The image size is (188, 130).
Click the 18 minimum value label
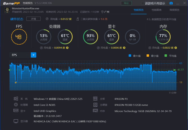181,82
